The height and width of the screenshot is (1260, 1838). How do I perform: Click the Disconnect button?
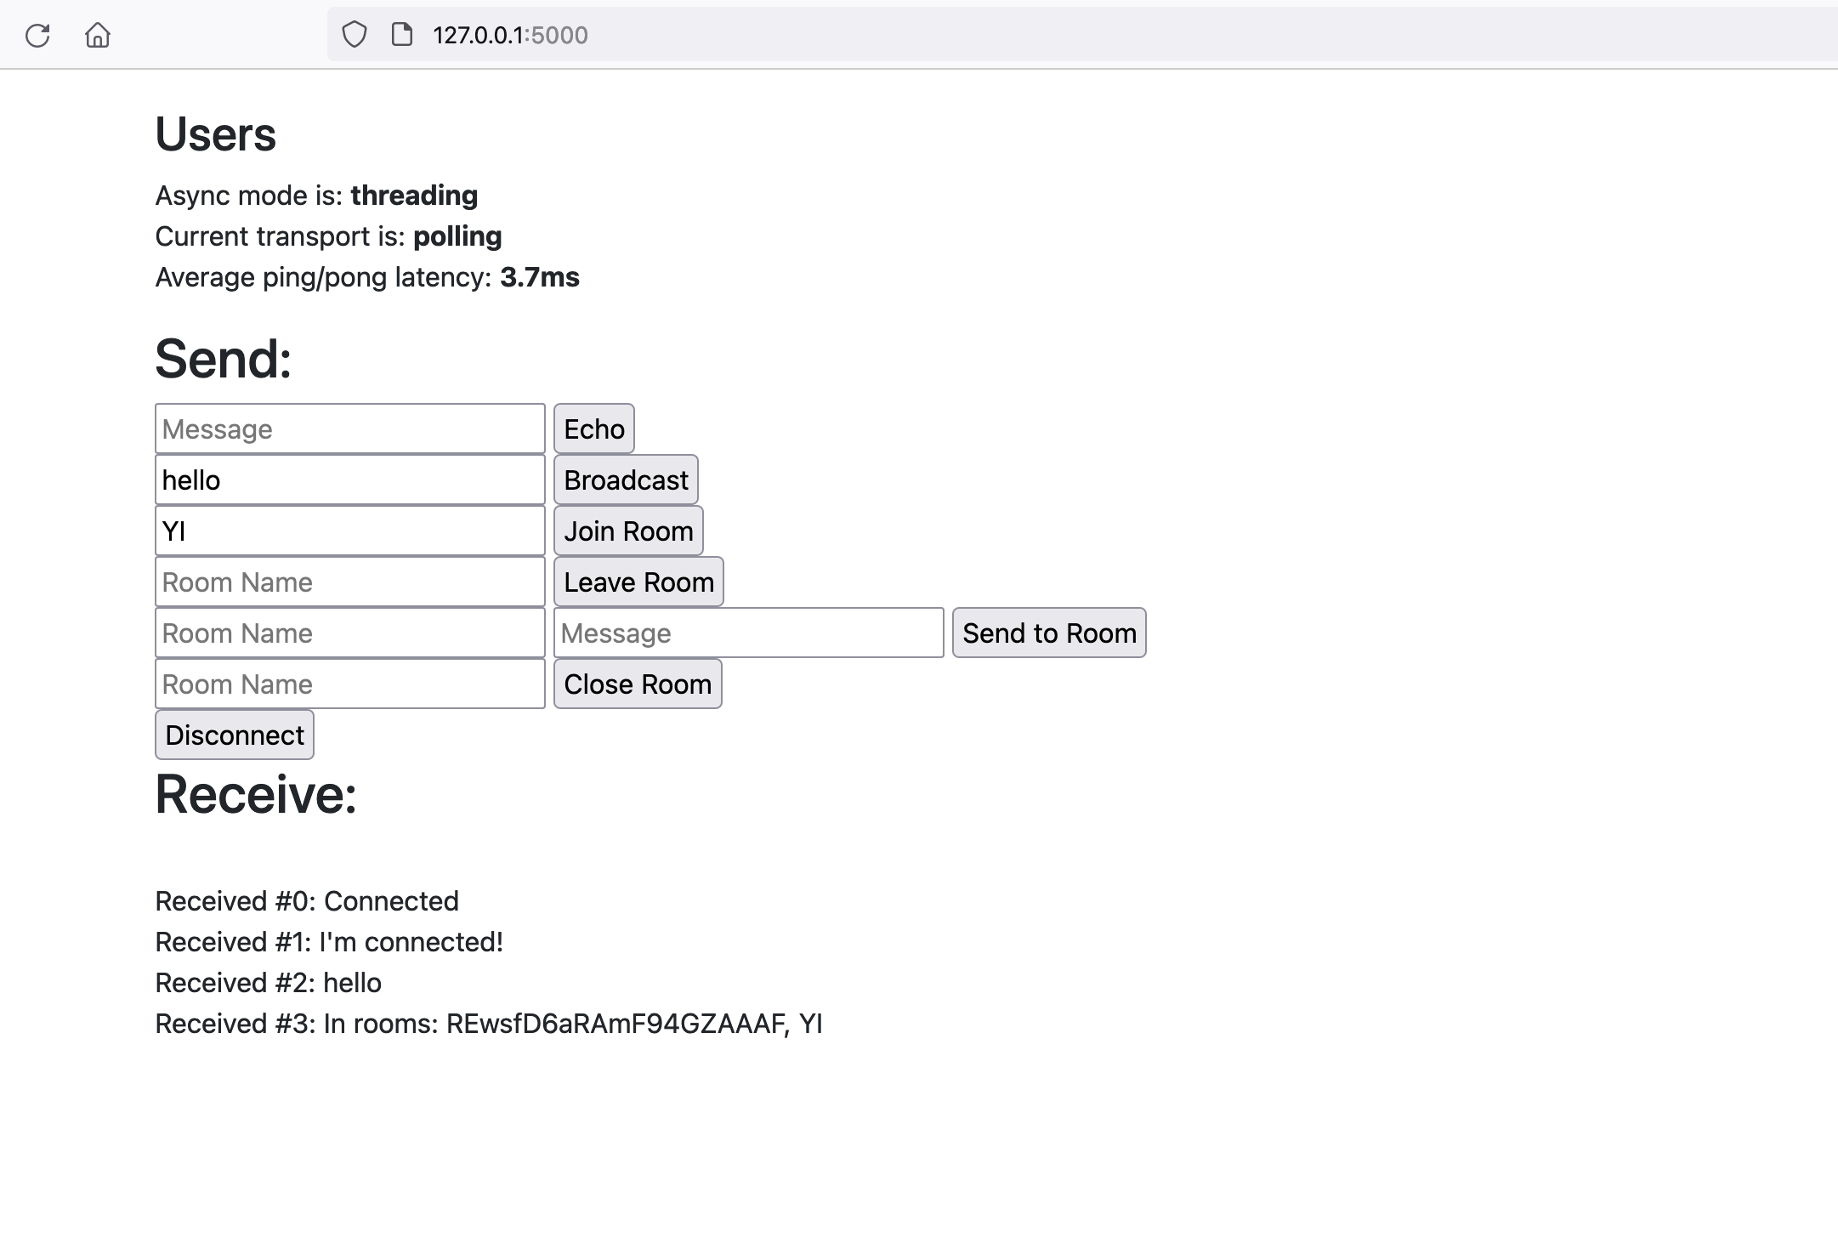tap(234, 735)
